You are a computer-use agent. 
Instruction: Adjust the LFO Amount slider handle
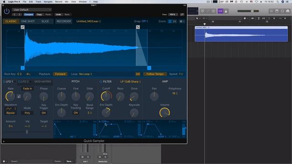(x=27, y=132)
